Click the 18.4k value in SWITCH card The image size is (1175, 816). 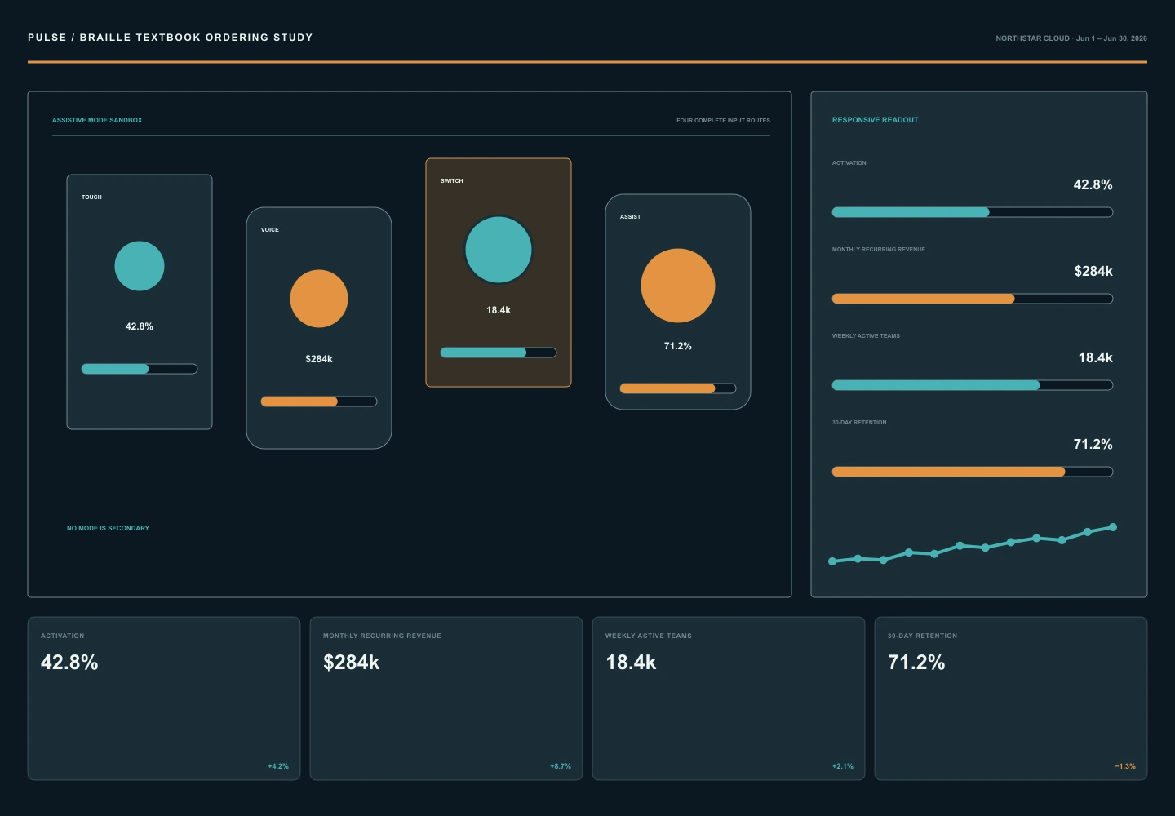499,310
